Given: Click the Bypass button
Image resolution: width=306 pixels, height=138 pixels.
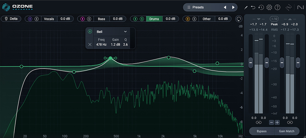Looking at the screenshot, I should [261, 131].
